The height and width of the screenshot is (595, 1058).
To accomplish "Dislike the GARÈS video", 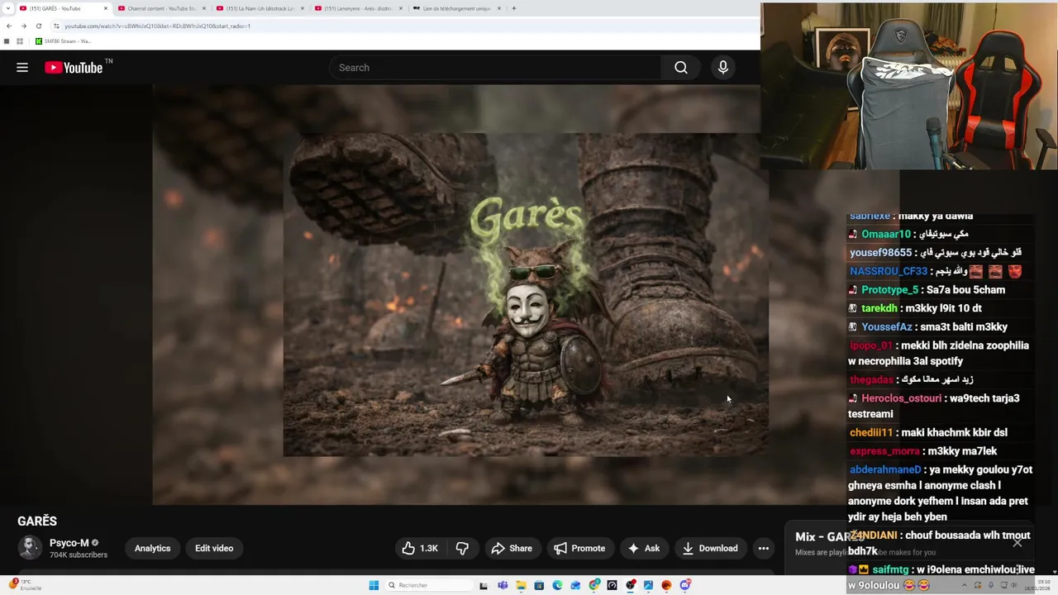I will [462, 548].
